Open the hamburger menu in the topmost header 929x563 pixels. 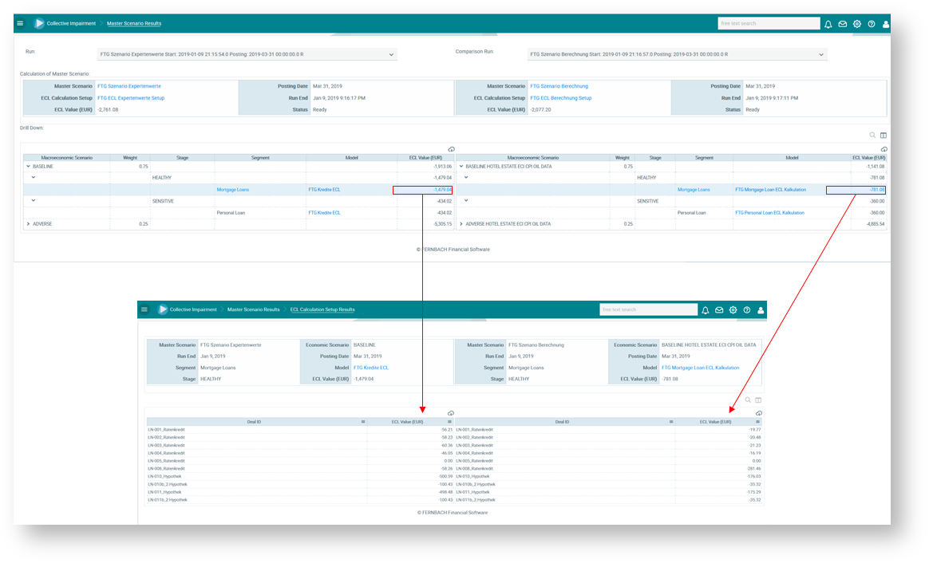click(x=20, y=23)
